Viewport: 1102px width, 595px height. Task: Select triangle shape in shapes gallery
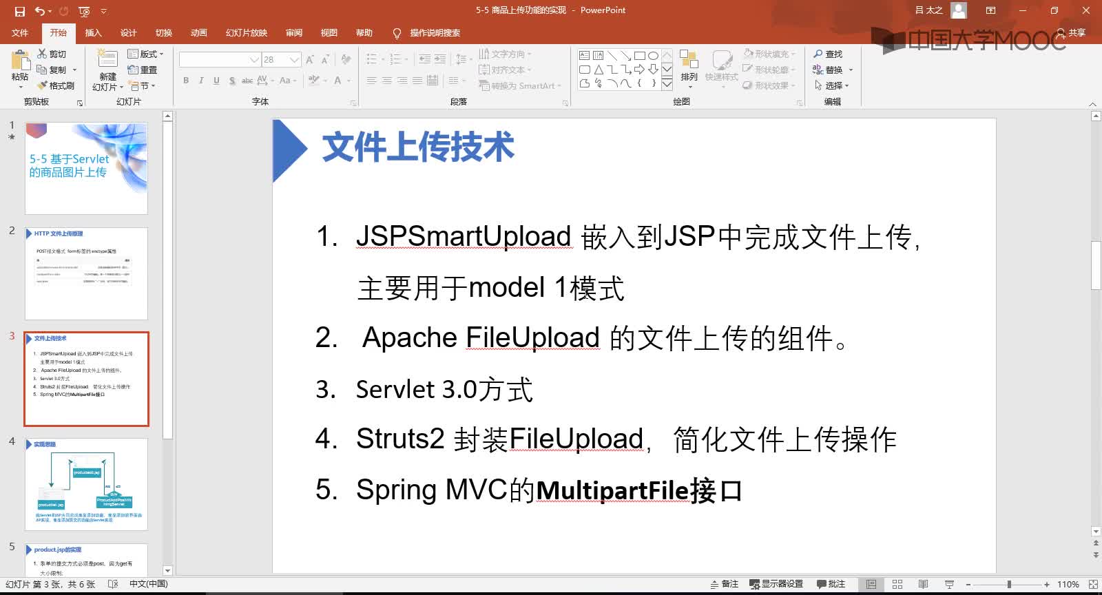[599, 70]
